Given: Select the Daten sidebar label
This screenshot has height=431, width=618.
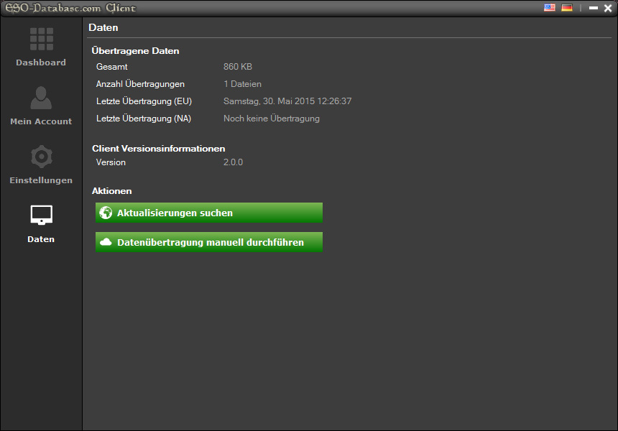Looking at the screenshot, I should (41, 239).
